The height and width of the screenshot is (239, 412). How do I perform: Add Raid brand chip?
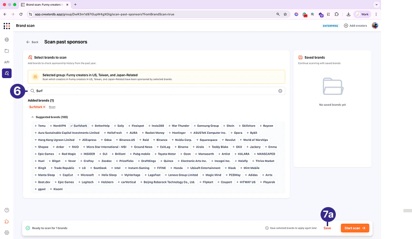(x=144, y=140)
